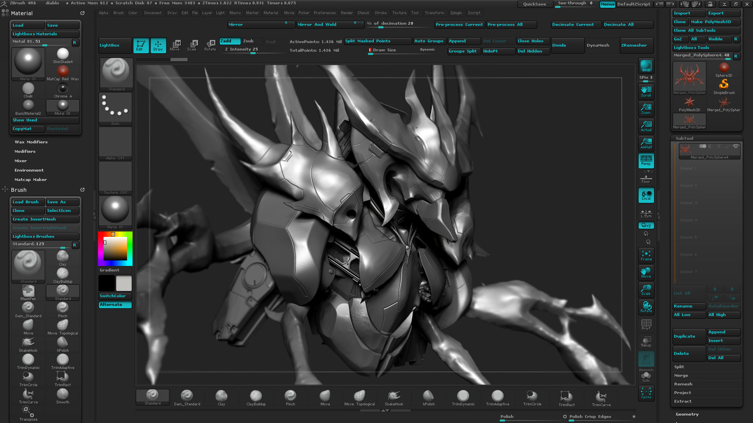Choose TrimDynamic brush in bottom shelf
Image resolution: width=753 pixels, height=423 pixels.
point(463,398)
